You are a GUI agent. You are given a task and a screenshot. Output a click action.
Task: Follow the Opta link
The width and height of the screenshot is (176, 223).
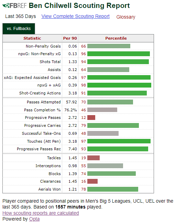[34, 219]
